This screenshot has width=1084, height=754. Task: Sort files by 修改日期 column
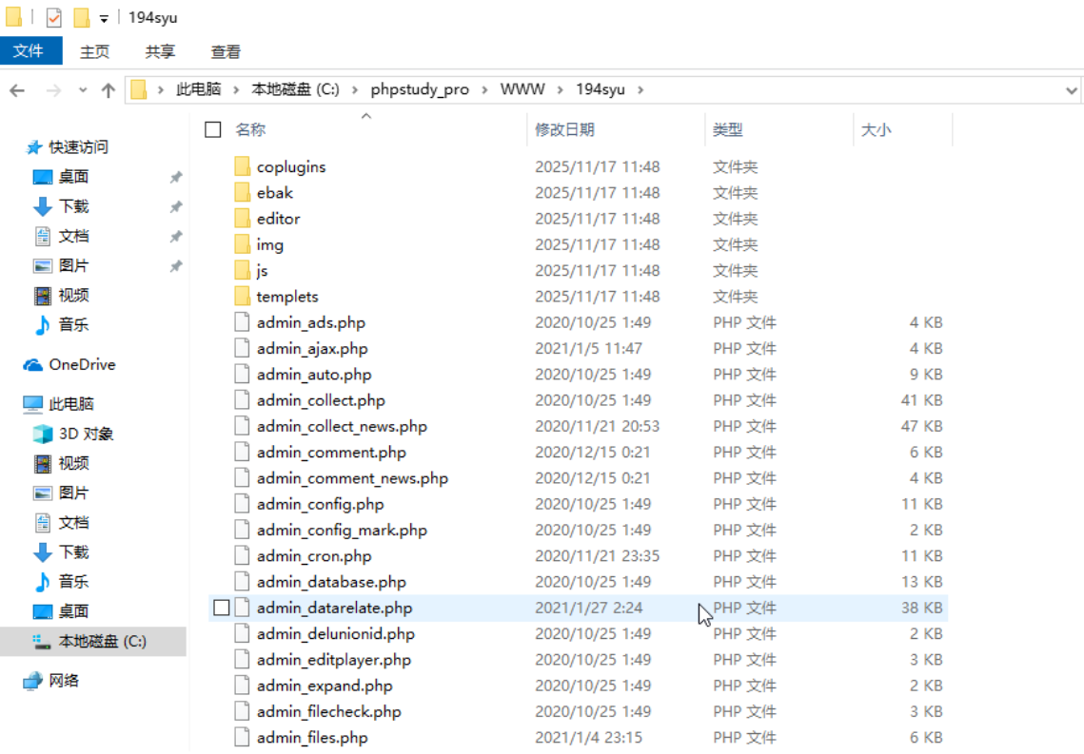coord(564,129)
